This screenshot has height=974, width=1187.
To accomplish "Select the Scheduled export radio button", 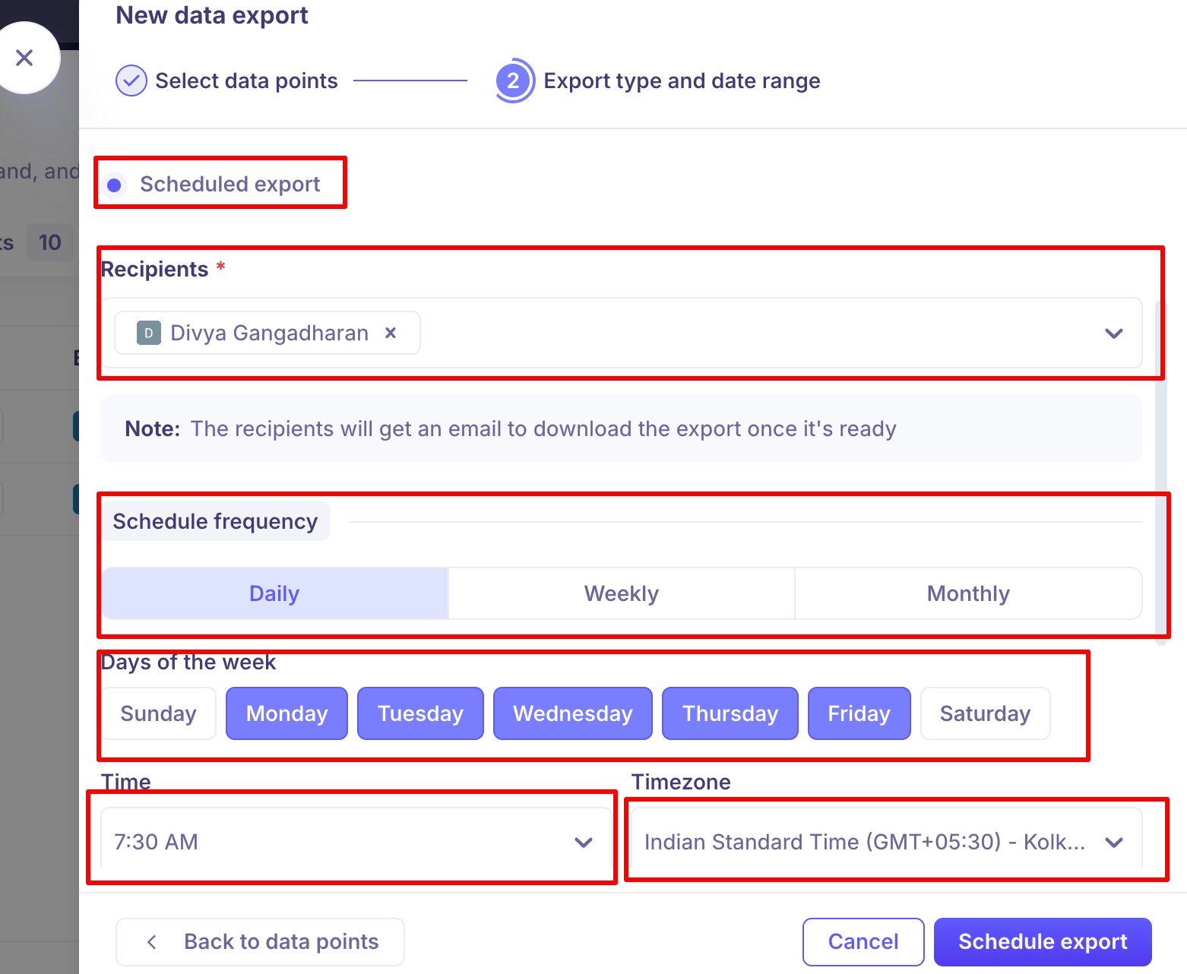I will pyautogui.click(x=115, y=185).
